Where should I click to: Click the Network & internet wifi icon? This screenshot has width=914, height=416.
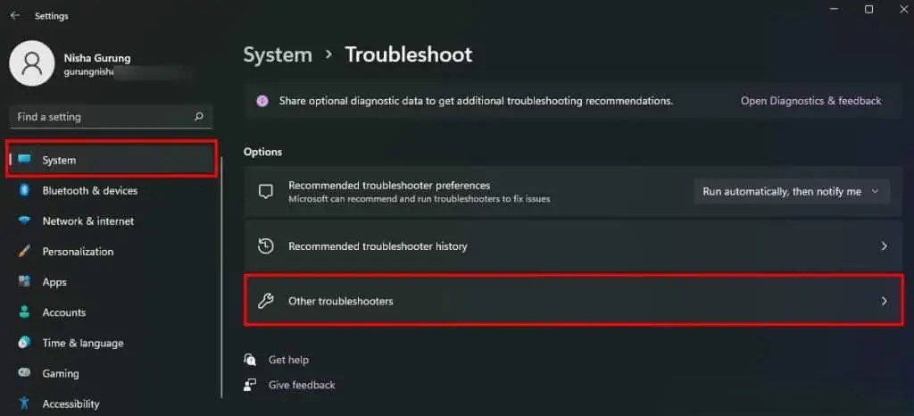pos(24,220)
